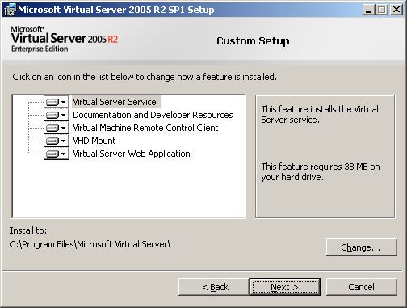Open install options arrow for VHD Mount
This screenshot has height=308, width=407.
coord(63,141)
